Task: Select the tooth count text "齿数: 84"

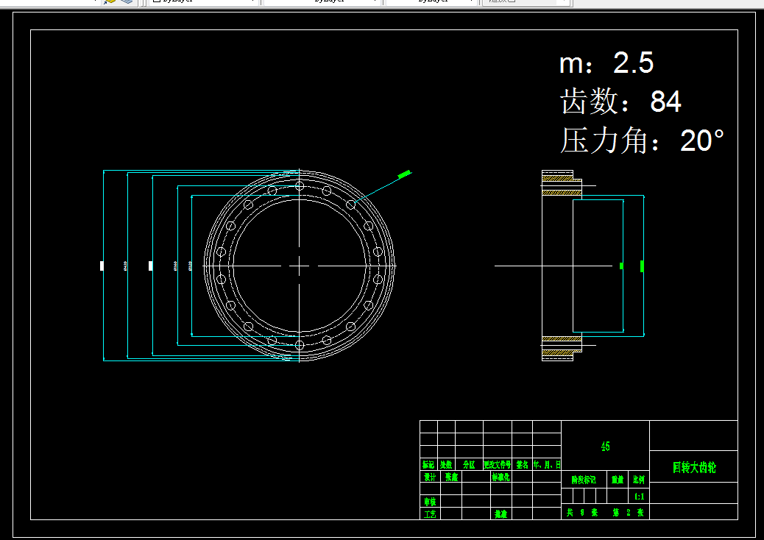Action: click(620, 102)
